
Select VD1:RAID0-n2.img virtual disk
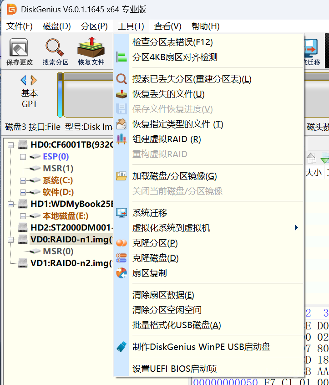point(71,263)
